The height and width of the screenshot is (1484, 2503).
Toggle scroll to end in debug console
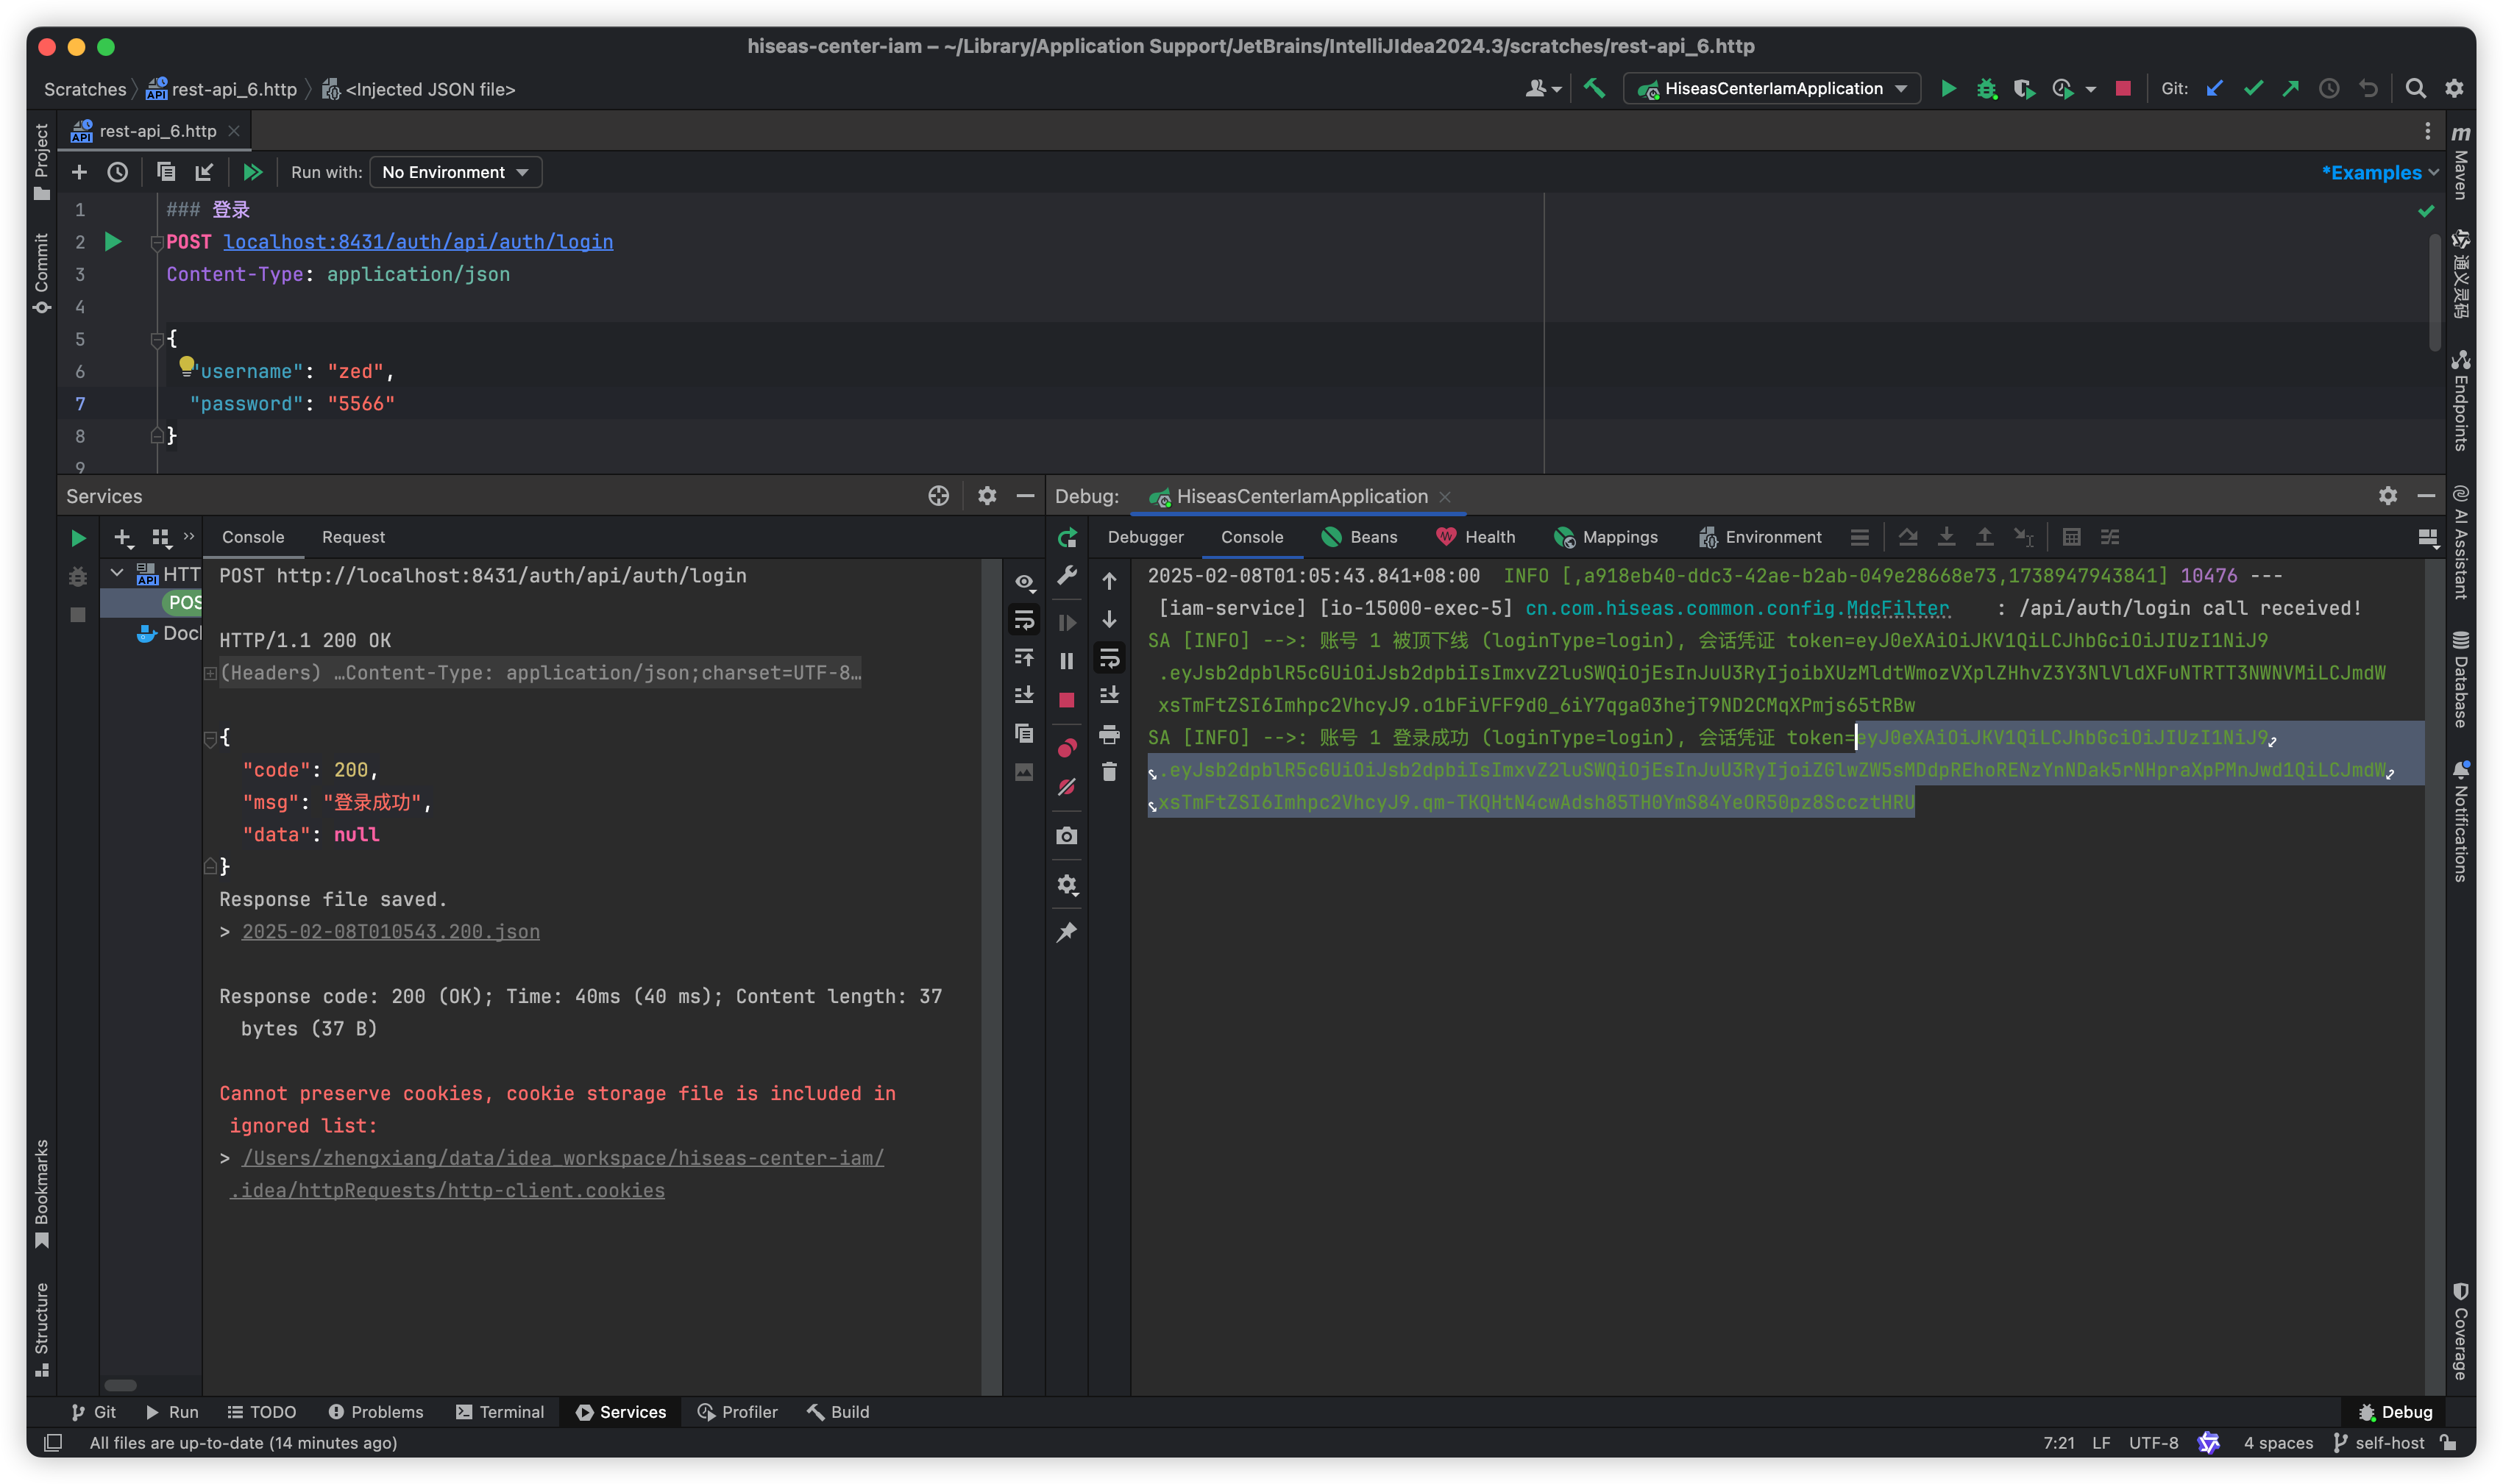pyautogui.click(x=1109, y=695)
